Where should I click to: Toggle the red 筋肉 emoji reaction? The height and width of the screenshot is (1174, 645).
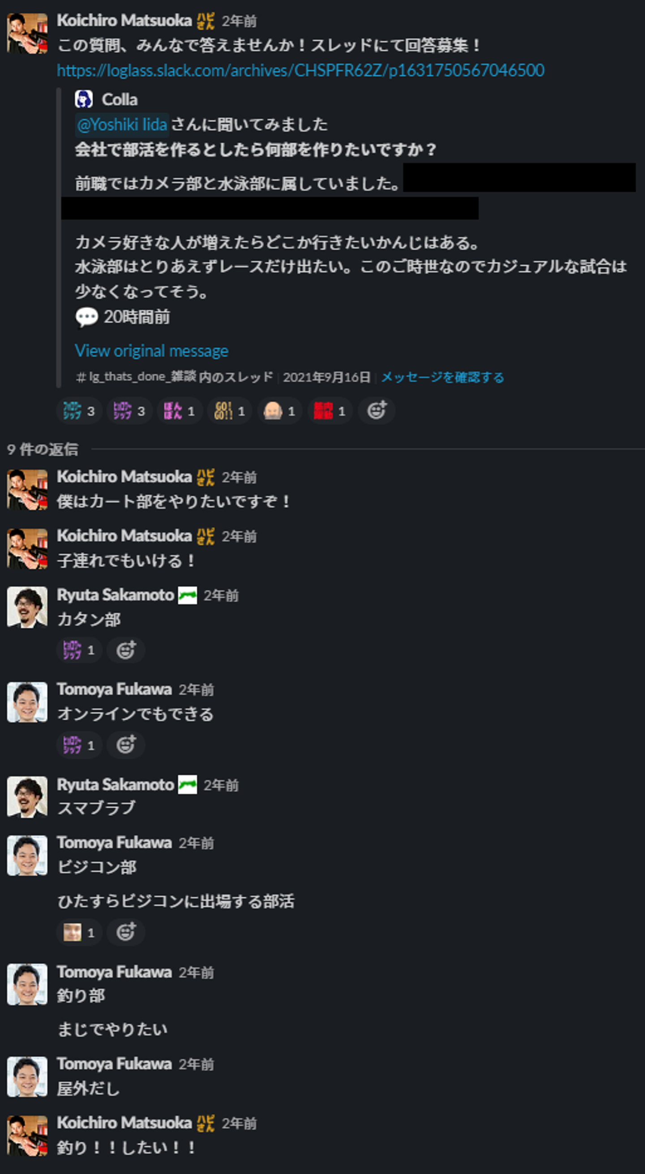[x=330, y=411]
